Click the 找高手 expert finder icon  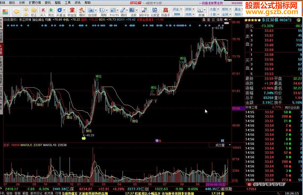point(166,12)
